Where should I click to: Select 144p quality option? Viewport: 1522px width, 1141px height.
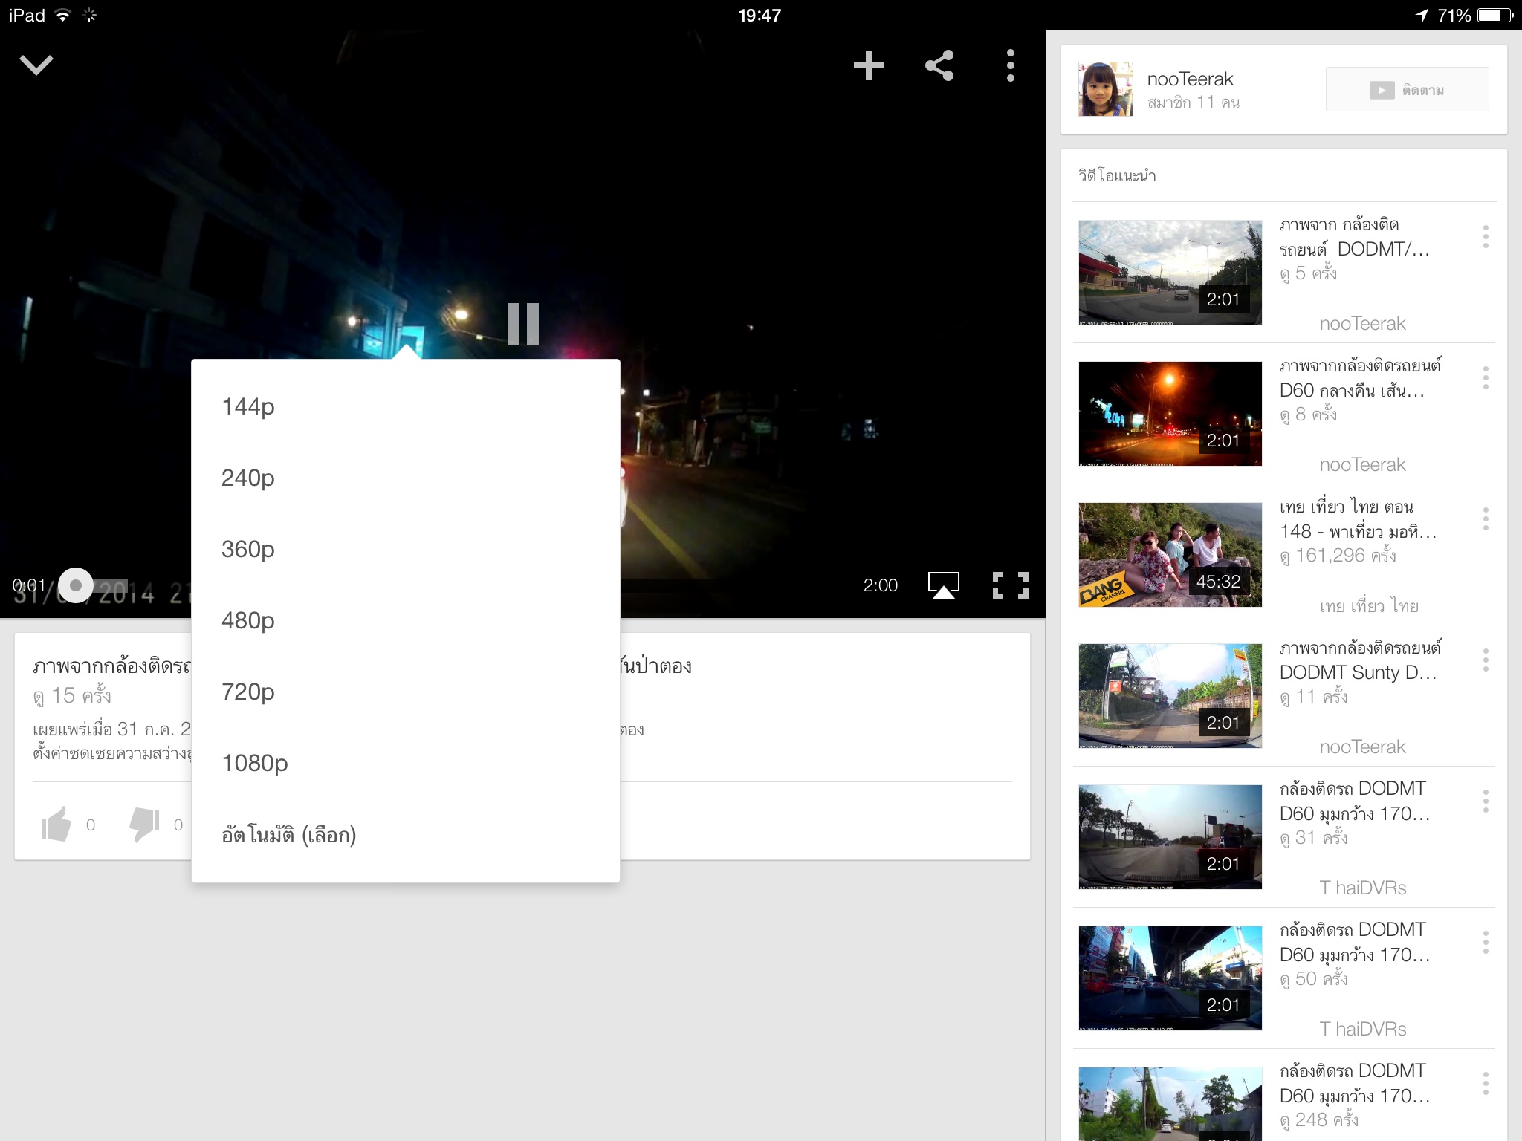click(x=248, y=406)
